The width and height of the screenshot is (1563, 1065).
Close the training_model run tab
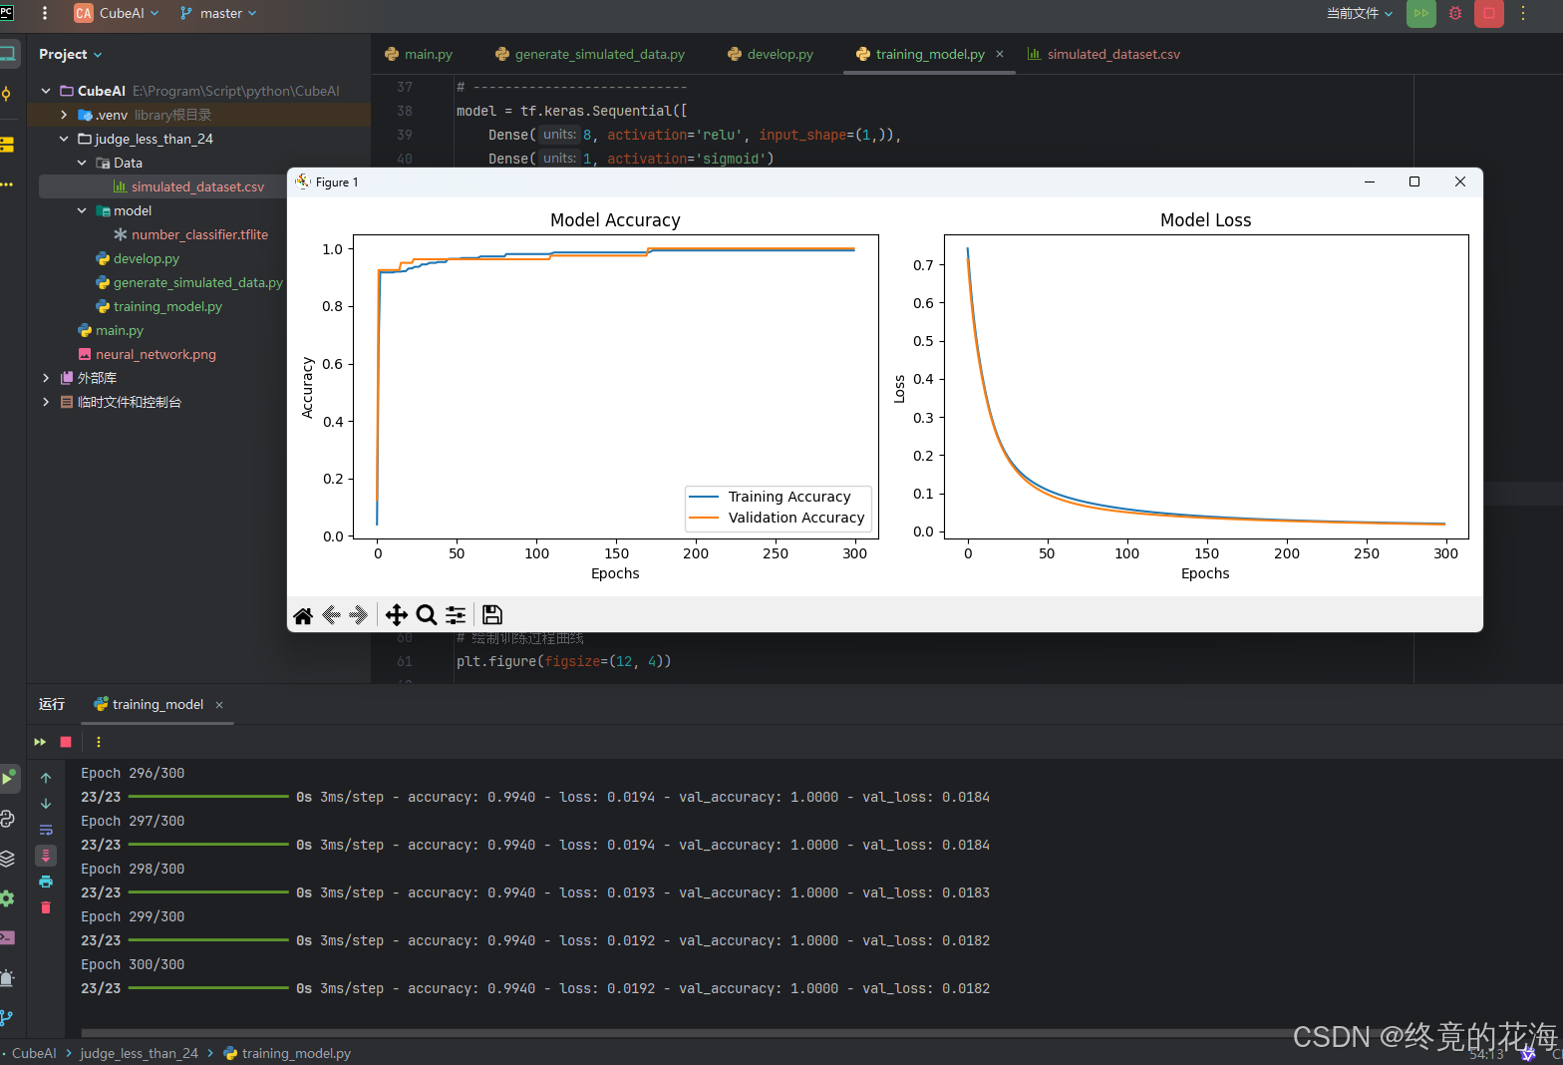[x=219, y=705]
